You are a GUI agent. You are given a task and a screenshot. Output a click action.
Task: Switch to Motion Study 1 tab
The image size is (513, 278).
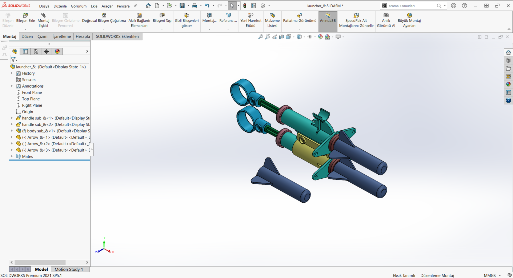[68, 269]
